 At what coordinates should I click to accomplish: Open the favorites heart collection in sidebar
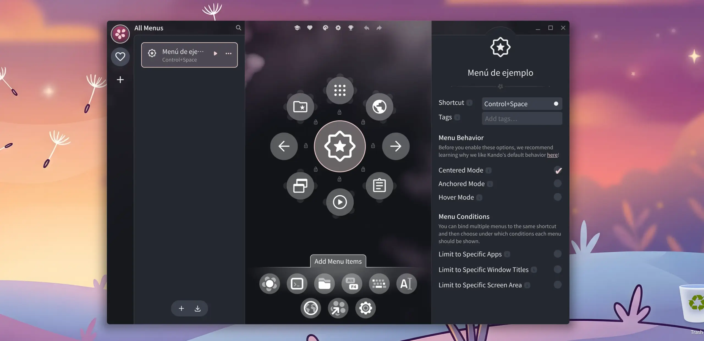[x=120, y=57]
